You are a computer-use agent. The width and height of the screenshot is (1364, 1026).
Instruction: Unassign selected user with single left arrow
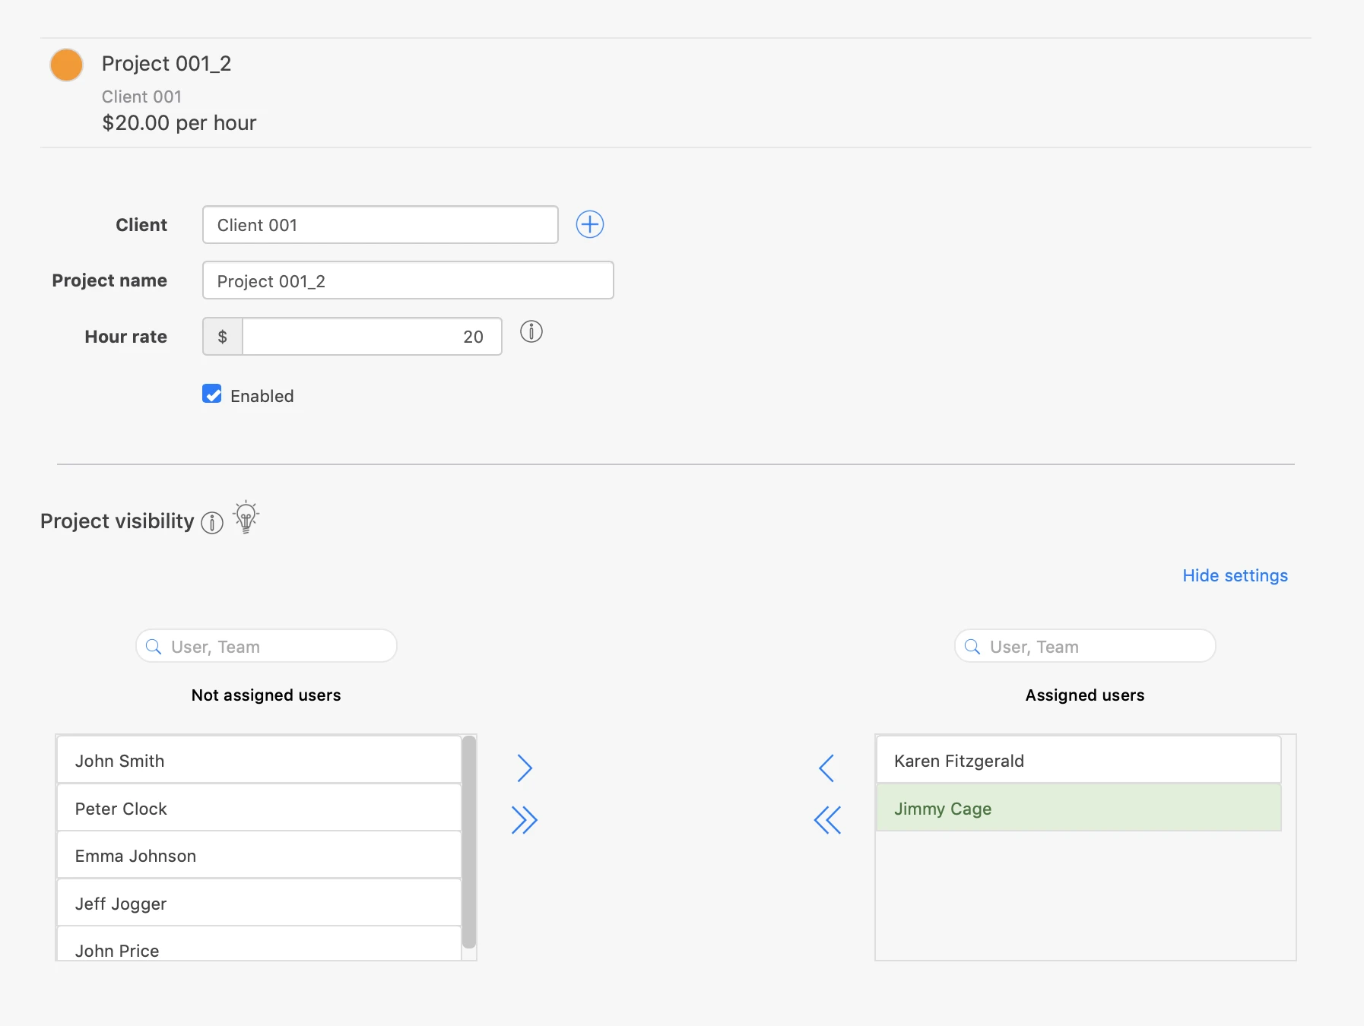826,768
